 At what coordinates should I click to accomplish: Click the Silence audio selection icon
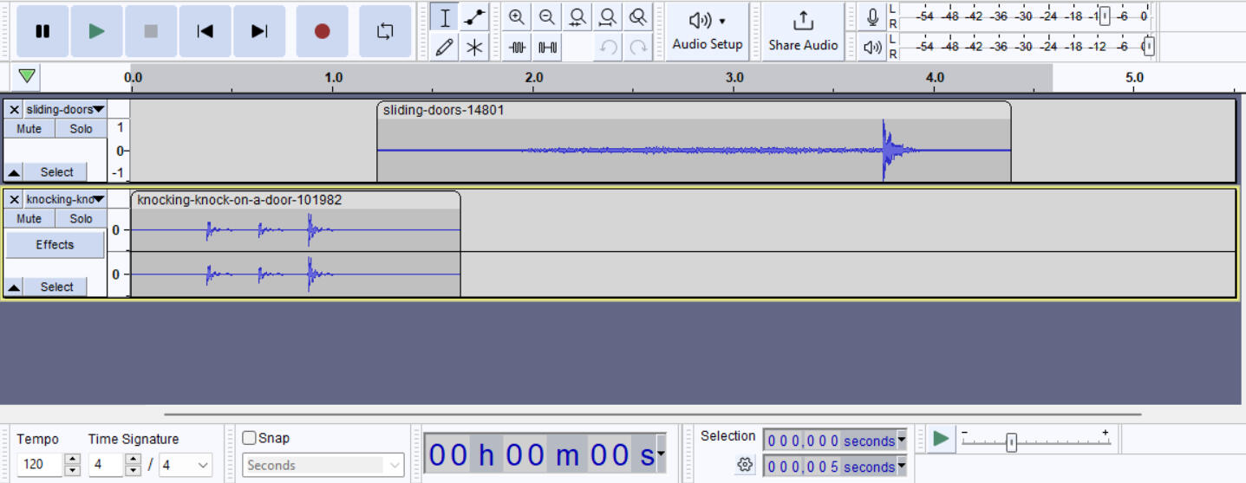tap(547, 48)
